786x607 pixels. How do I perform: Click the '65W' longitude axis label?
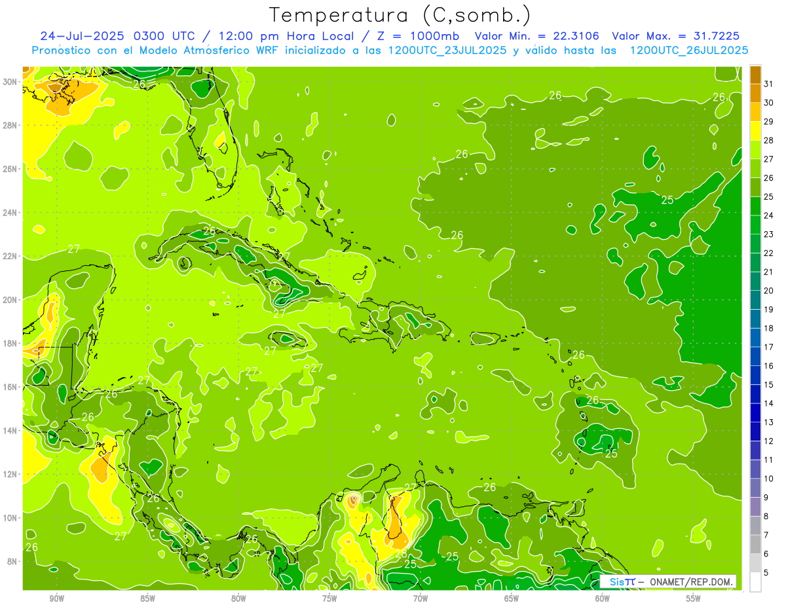tap(512, 598)
